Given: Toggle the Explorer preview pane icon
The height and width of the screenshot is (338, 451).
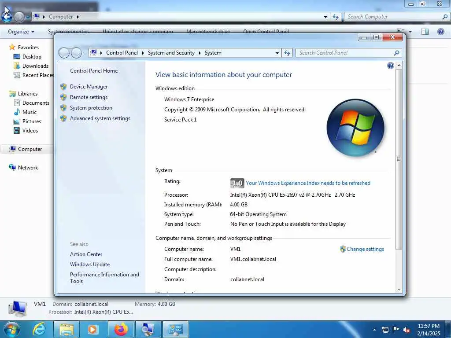Looking at the screenshot, I should [425, 32].
